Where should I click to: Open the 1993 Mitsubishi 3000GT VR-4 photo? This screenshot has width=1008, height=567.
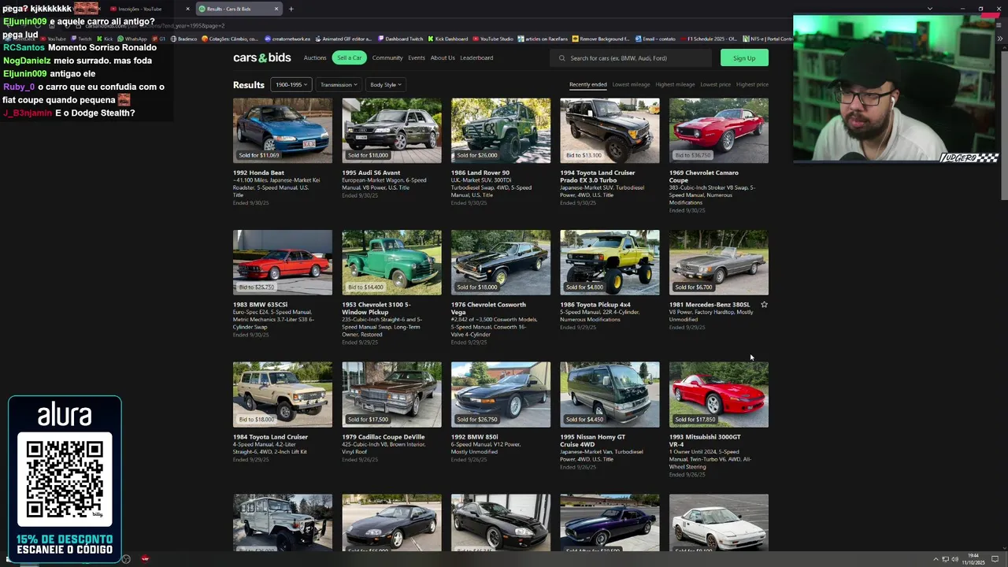(719, 395)
